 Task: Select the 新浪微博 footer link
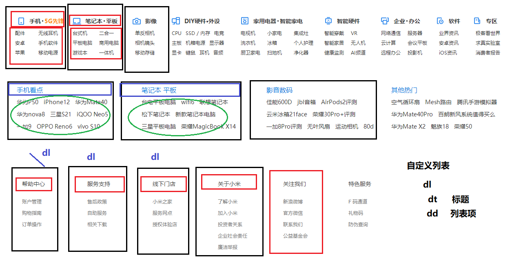coord(293,201)
